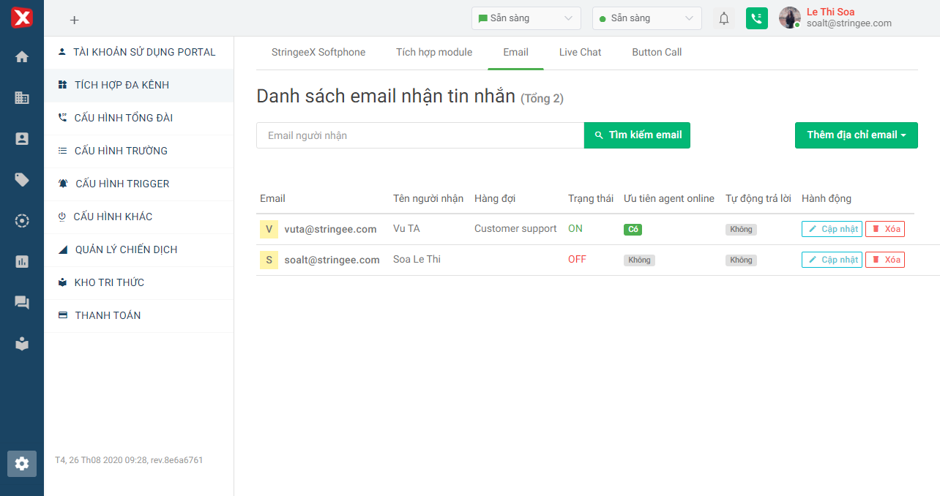Expand the second 'Sẵn sàng' dropdown with dot
The width and height of the screenshot is (940, 496).
click(646, 18)
